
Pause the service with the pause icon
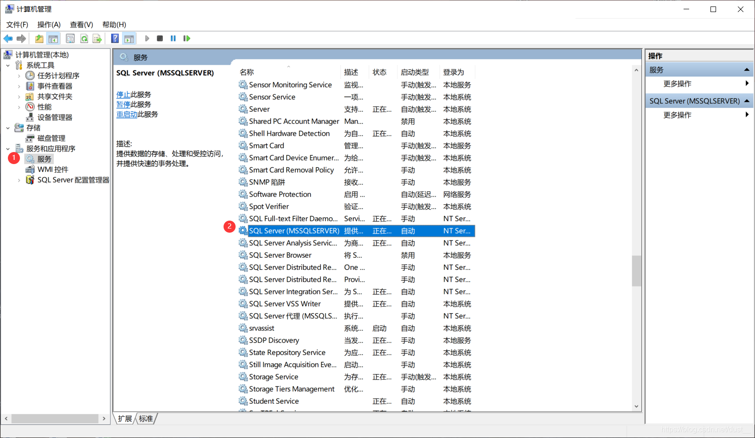click(173, 38)
